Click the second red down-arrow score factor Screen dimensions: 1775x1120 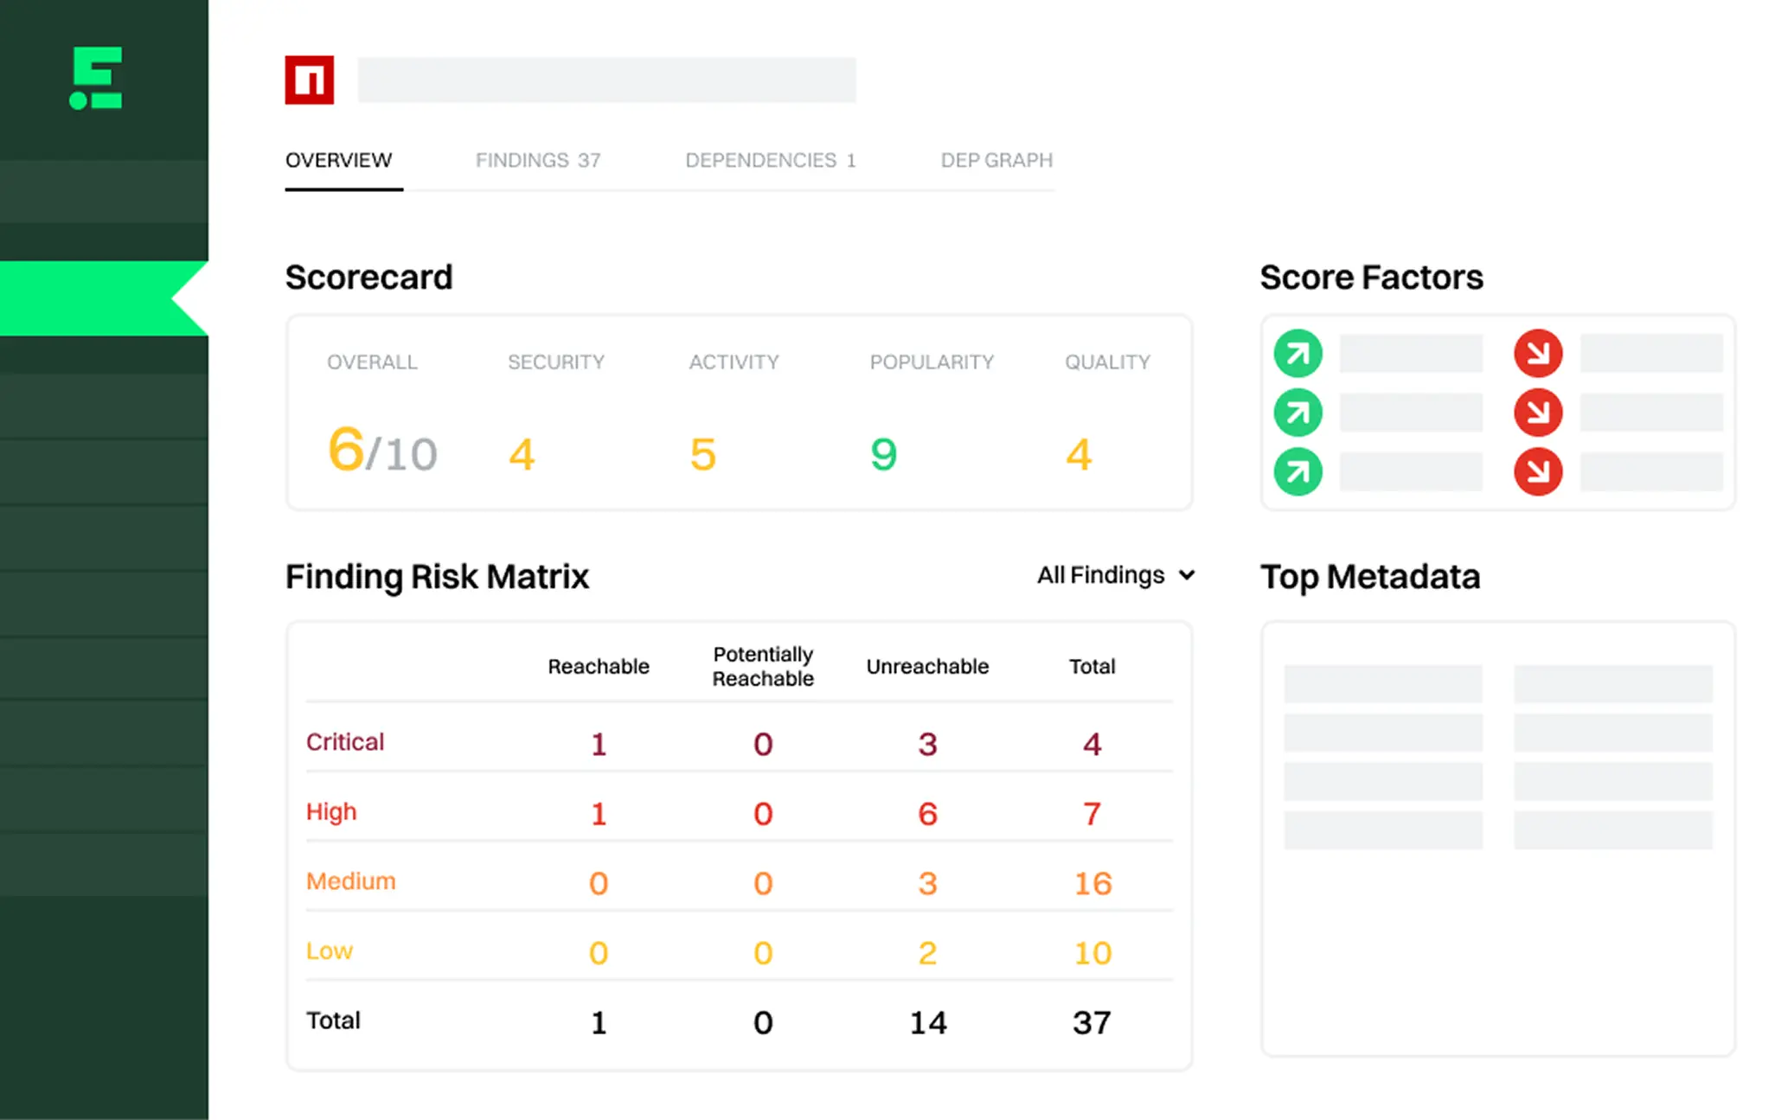[x=1537, y=413]
